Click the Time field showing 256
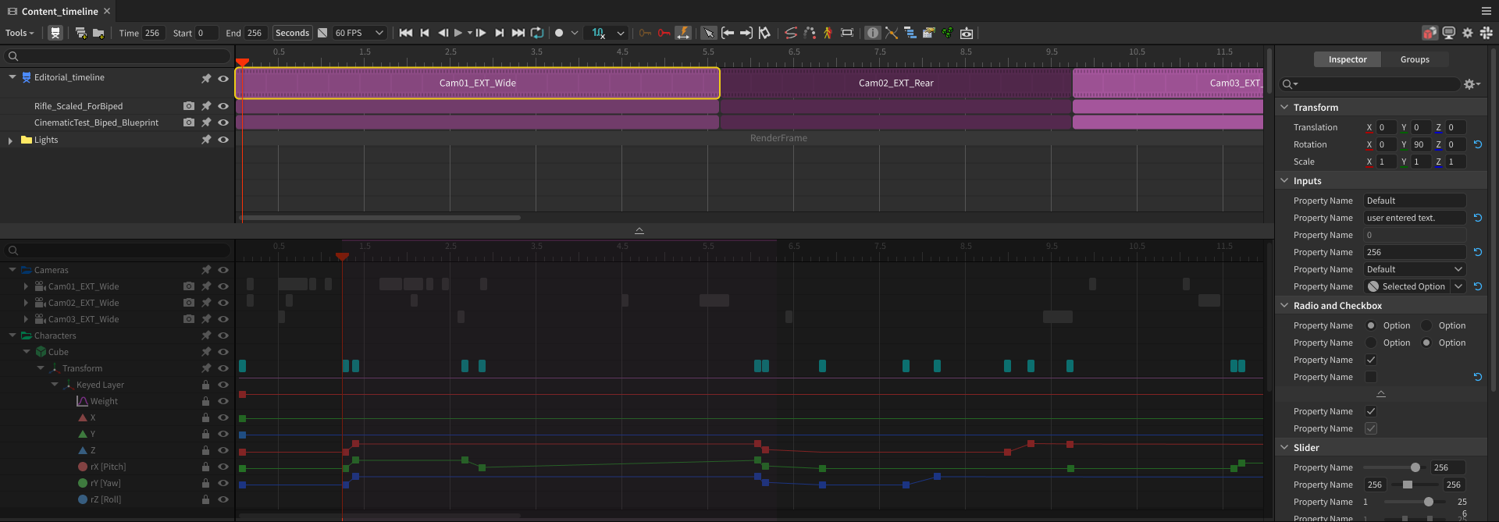This screenshot has width=1499, height=522. pos(154,33)
